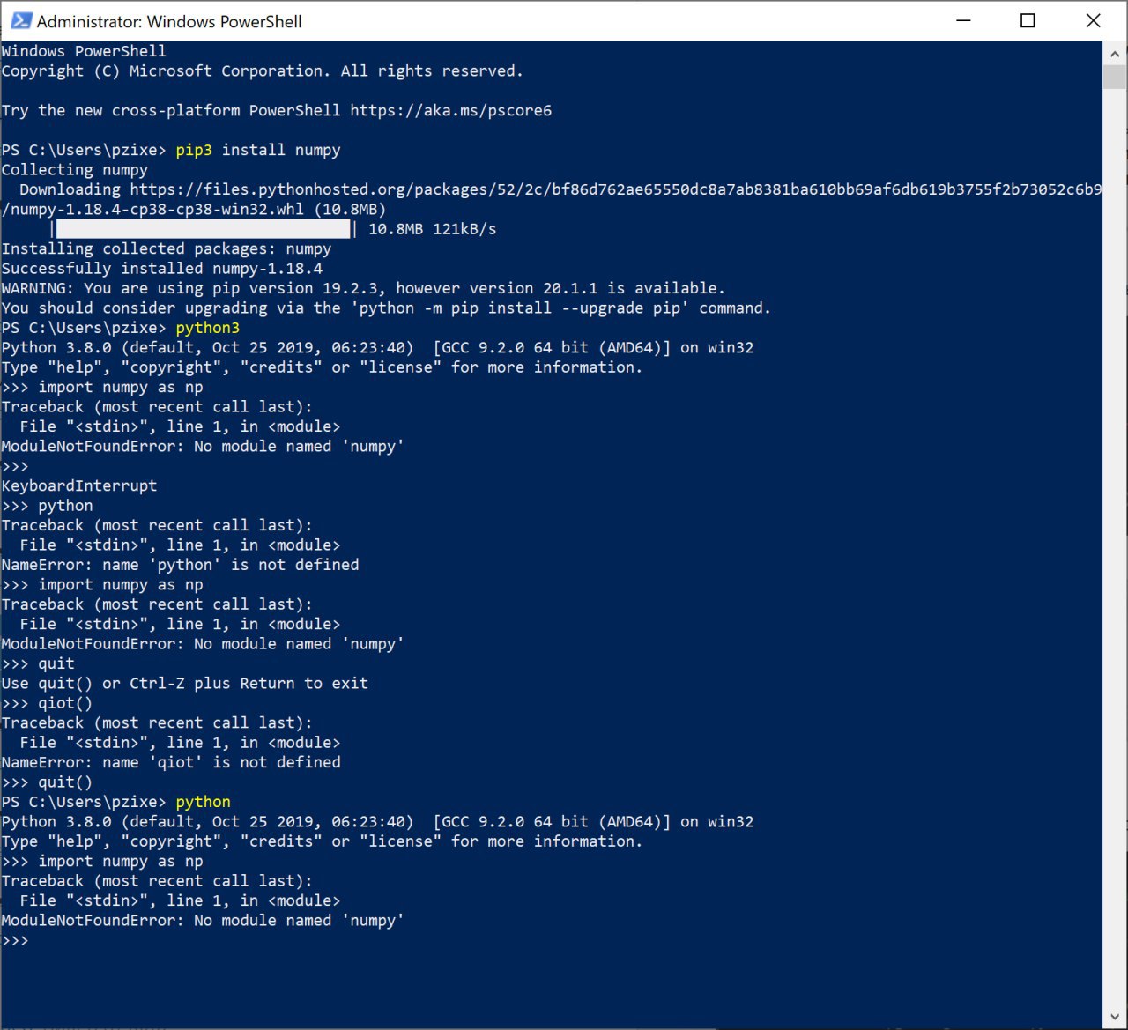Click the pip version WARNING line
This screenshot has height=1030, width=1128.
tap(363, 288)
